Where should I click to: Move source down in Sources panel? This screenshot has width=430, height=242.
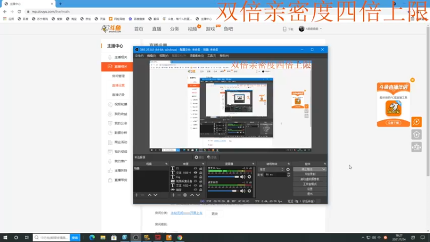click(198, 195)
